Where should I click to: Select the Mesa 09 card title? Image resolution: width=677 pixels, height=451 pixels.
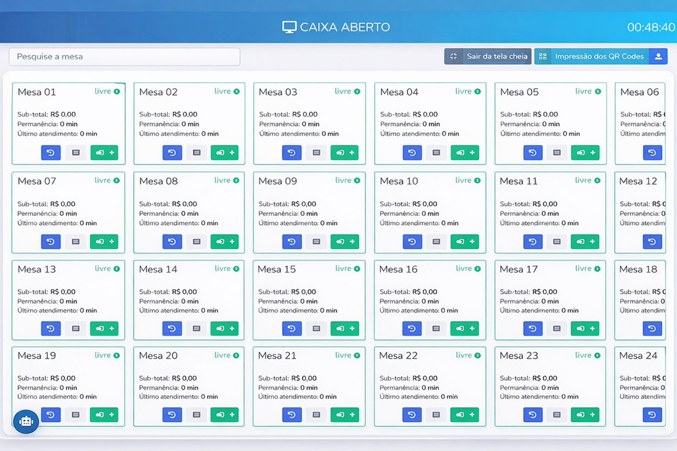click(x=278, y=181)
